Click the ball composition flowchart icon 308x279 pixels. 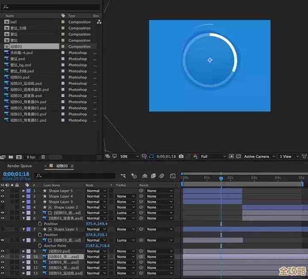(99, 22)
